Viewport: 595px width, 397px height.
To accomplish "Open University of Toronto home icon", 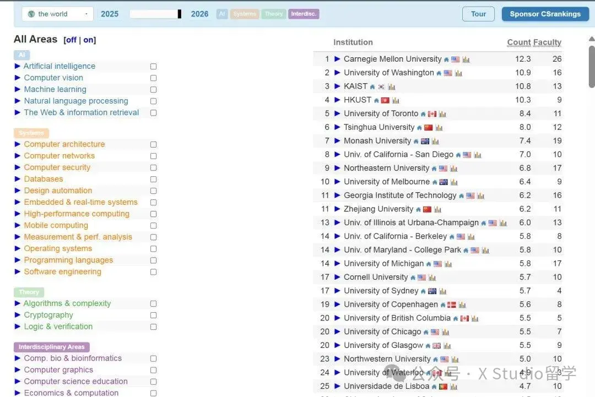I will (x=423, y=114).
